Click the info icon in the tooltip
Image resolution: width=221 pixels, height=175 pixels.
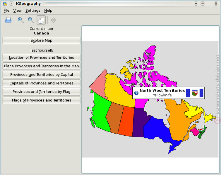[x=136, y=93]
